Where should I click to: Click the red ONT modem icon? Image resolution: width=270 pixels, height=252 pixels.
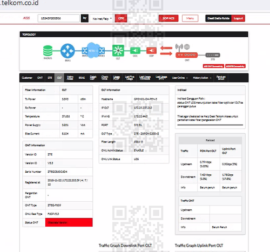point(187,55)
